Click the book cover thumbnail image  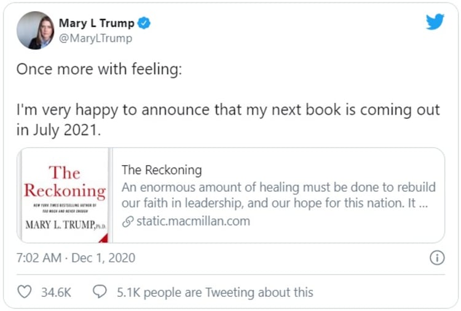coord(65,195)
